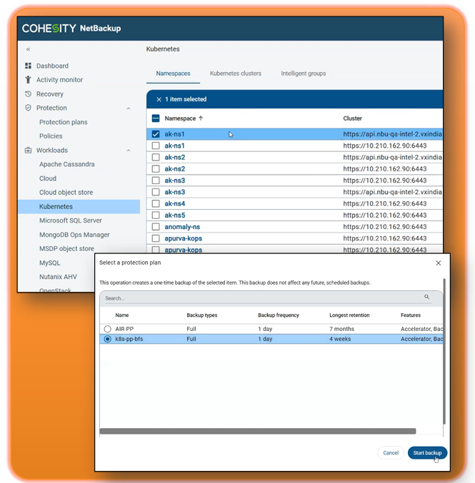Click '1 item selected' text
The image size is (475, 483).
pyautogui.click(x=186, y=99)
